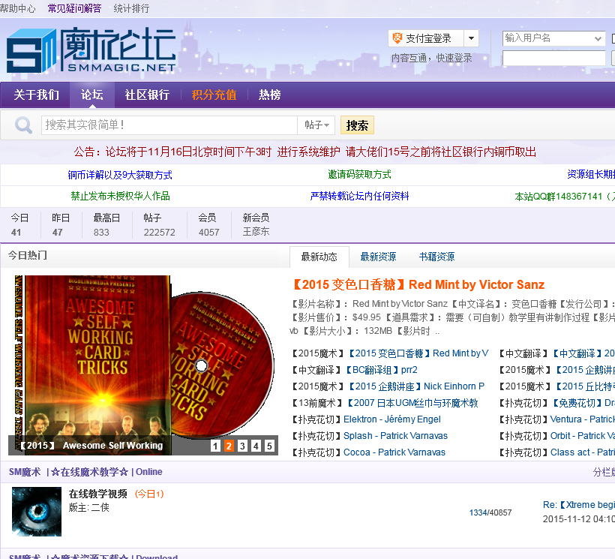
Task: Open 热榜 in navigation bar
Action: pos(270,95)
